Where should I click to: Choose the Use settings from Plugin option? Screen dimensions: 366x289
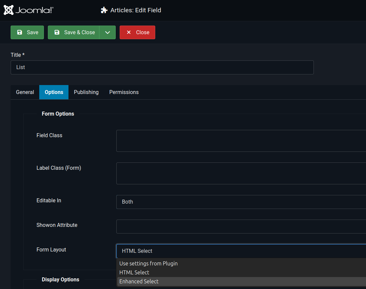pos(242,263)
